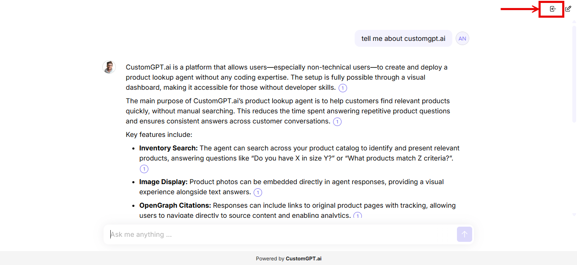The width and height of the screenshot is (577, 265).
Task: Open citation 1 after "enabling analytics."
Action: click(x=358, y=216)
